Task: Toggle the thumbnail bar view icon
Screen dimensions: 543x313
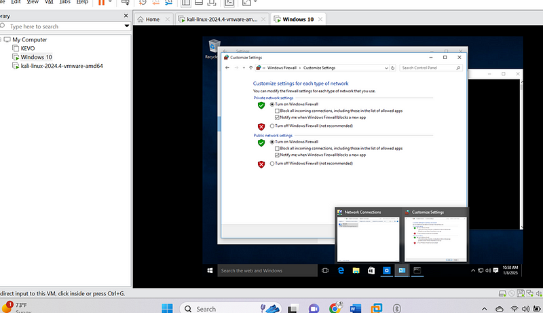Action: pos(199,3)
